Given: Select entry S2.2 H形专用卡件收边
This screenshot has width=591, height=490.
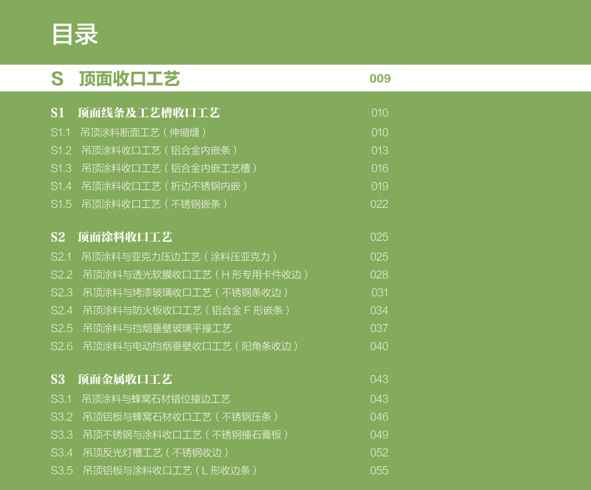Looking at the screenshot, I should (x=180, y=275).
